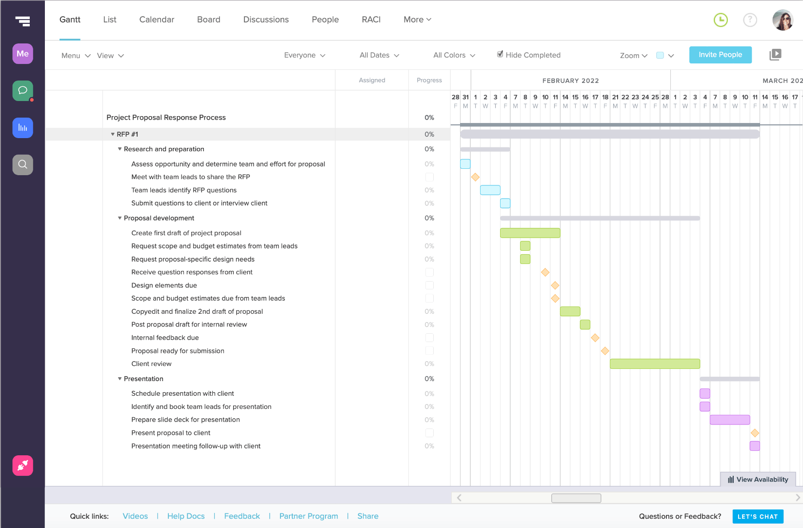Viewport: 803px width, 528px height.
Task: Switch to the Board tab
Action: (x=208, y=20)
